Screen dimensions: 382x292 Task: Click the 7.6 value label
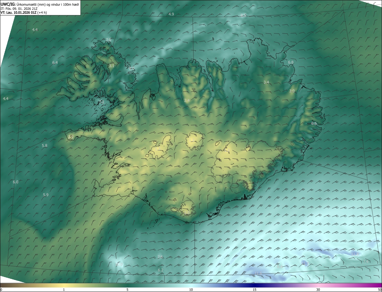(108, 40)
